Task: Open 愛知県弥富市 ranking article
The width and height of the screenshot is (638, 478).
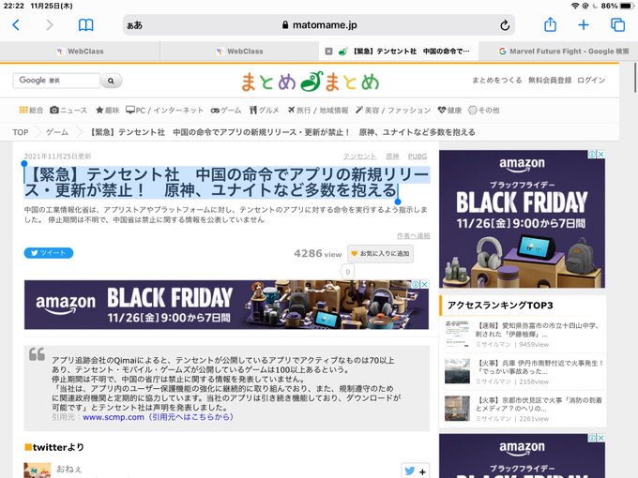Action: [x=537, y=330]
